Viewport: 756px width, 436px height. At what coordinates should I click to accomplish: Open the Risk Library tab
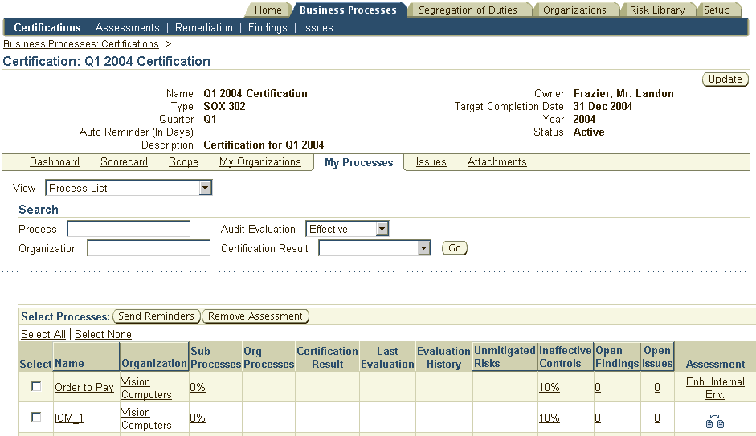(x=658, y=10)
